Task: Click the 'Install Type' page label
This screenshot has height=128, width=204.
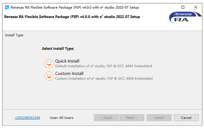Action: coord(14,35)
